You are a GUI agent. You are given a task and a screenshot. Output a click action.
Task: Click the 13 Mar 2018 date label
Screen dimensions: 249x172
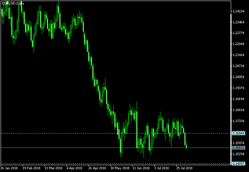[x=53, y=168]
